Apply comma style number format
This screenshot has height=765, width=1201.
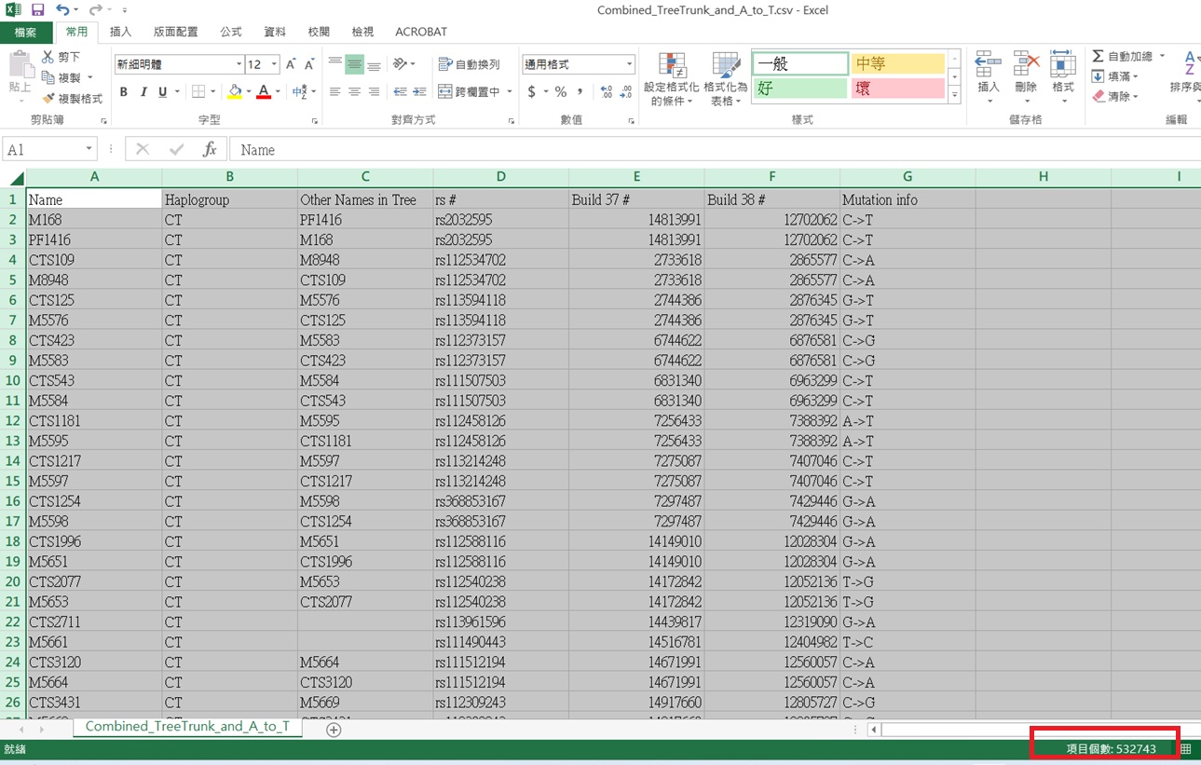[580, 91]
